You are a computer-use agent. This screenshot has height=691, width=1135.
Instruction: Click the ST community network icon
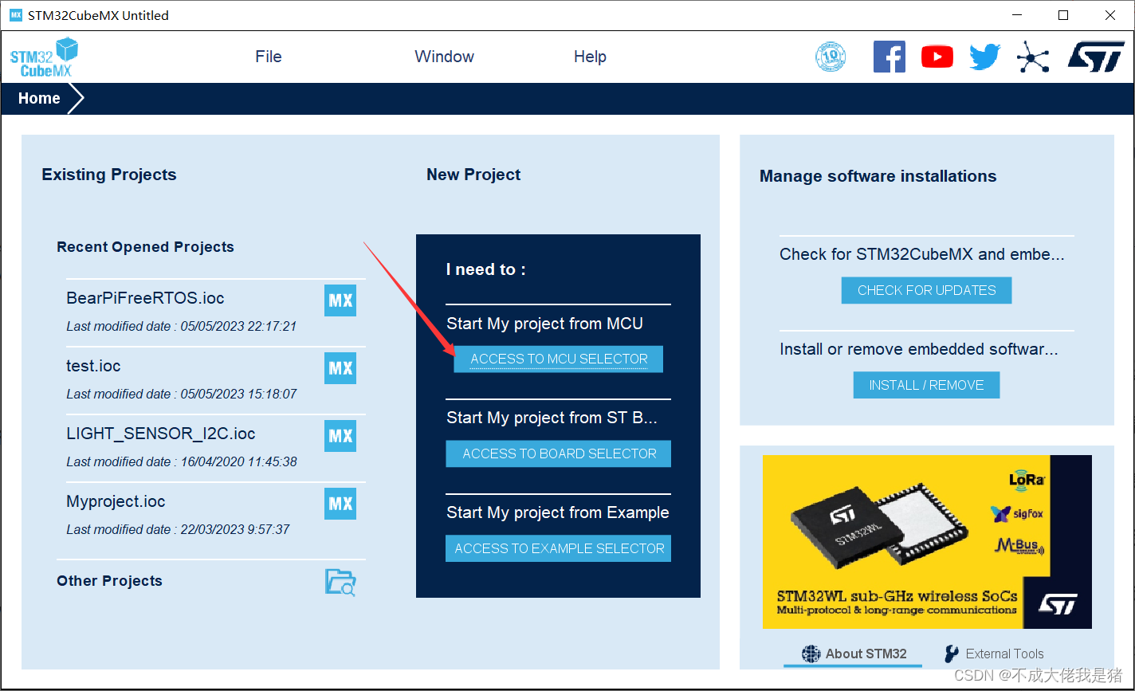pos(1033,57)
